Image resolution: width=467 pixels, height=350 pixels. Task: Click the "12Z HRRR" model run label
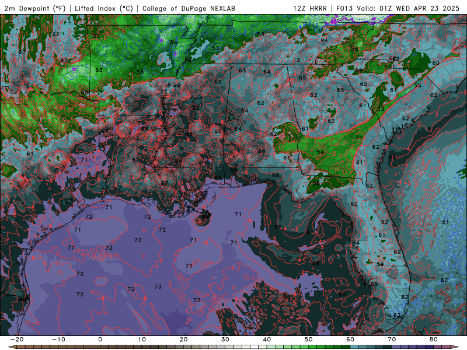310,9
